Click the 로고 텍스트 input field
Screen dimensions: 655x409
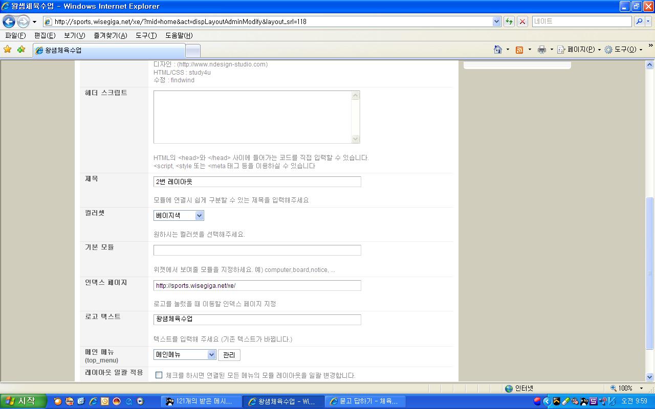257,319
